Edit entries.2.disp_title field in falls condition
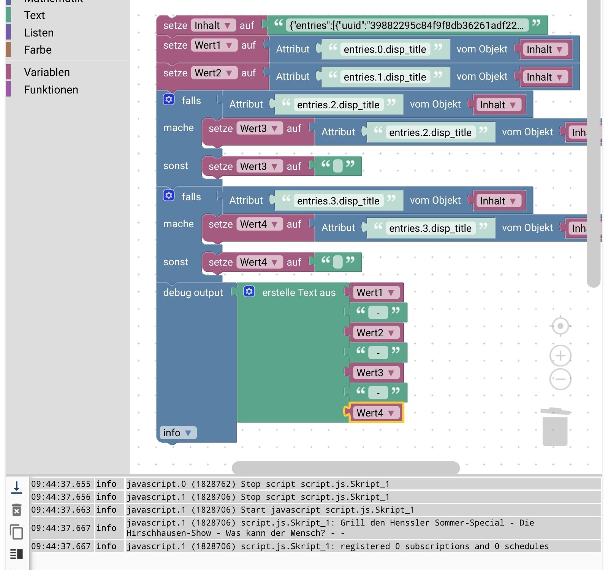This screenshot has height=570, width=608. [x=338, y=105]
